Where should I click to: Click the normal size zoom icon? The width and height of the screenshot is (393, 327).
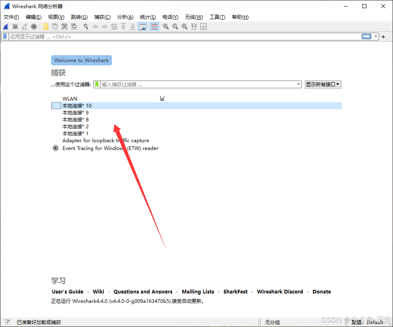point(185,27)
